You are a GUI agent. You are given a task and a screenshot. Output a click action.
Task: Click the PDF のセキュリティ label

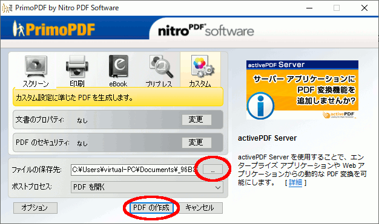pos(42,142)
